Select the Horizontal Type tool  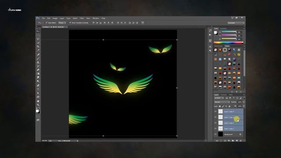[38, 89]
